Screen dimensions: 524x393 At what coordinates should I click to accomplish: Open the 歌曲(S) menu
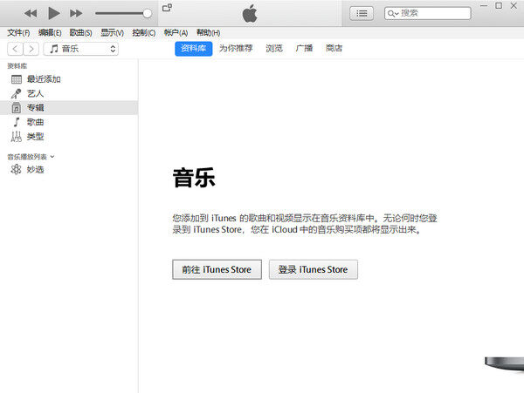pos(80,32)
